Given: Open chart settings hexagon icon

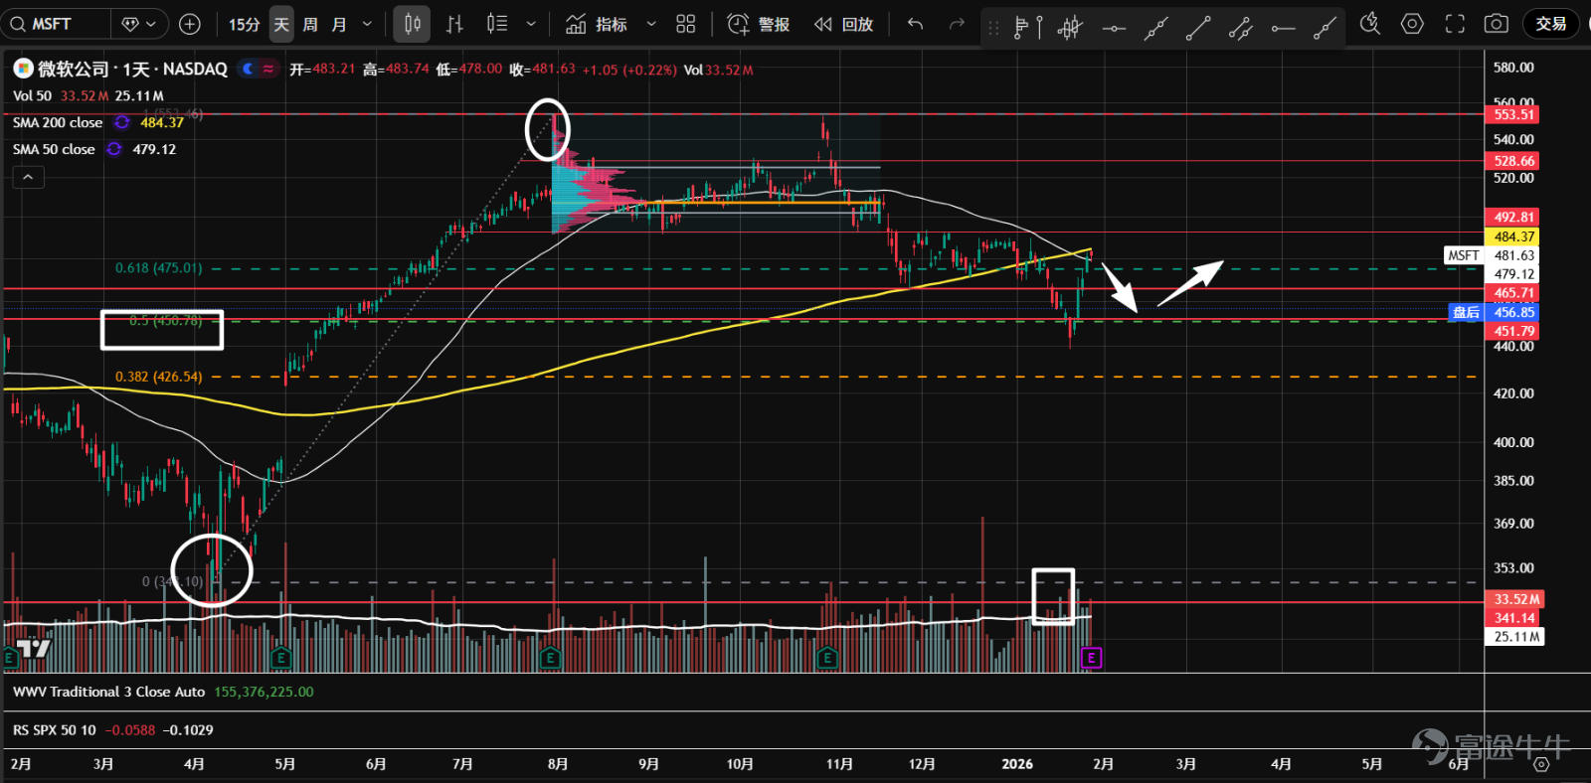Looking at the screenshot, I should pos(1412,24).
